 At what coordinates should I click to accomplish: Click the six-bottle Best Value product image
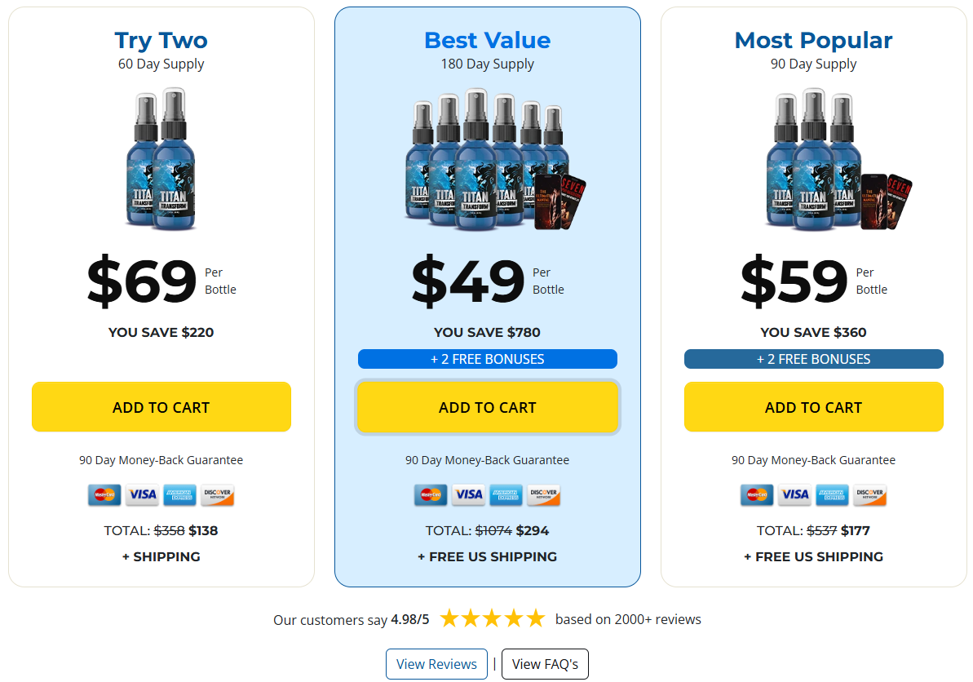494,159
